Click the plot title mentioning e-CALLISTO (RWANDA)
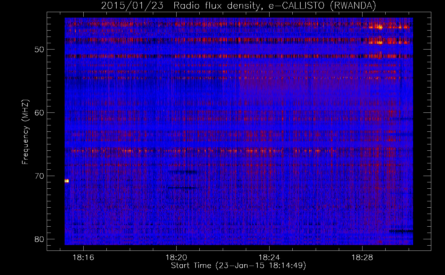 coord(238,5)
